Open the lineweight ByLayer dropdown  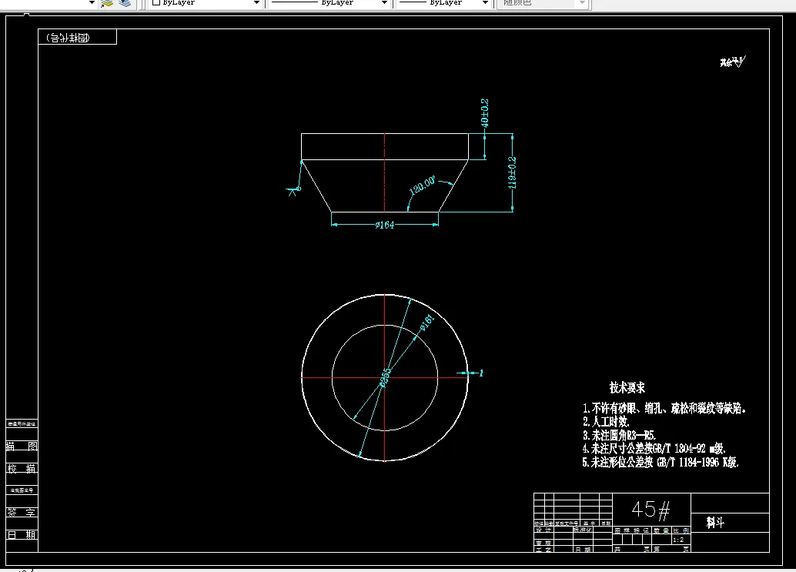[485, 2]
